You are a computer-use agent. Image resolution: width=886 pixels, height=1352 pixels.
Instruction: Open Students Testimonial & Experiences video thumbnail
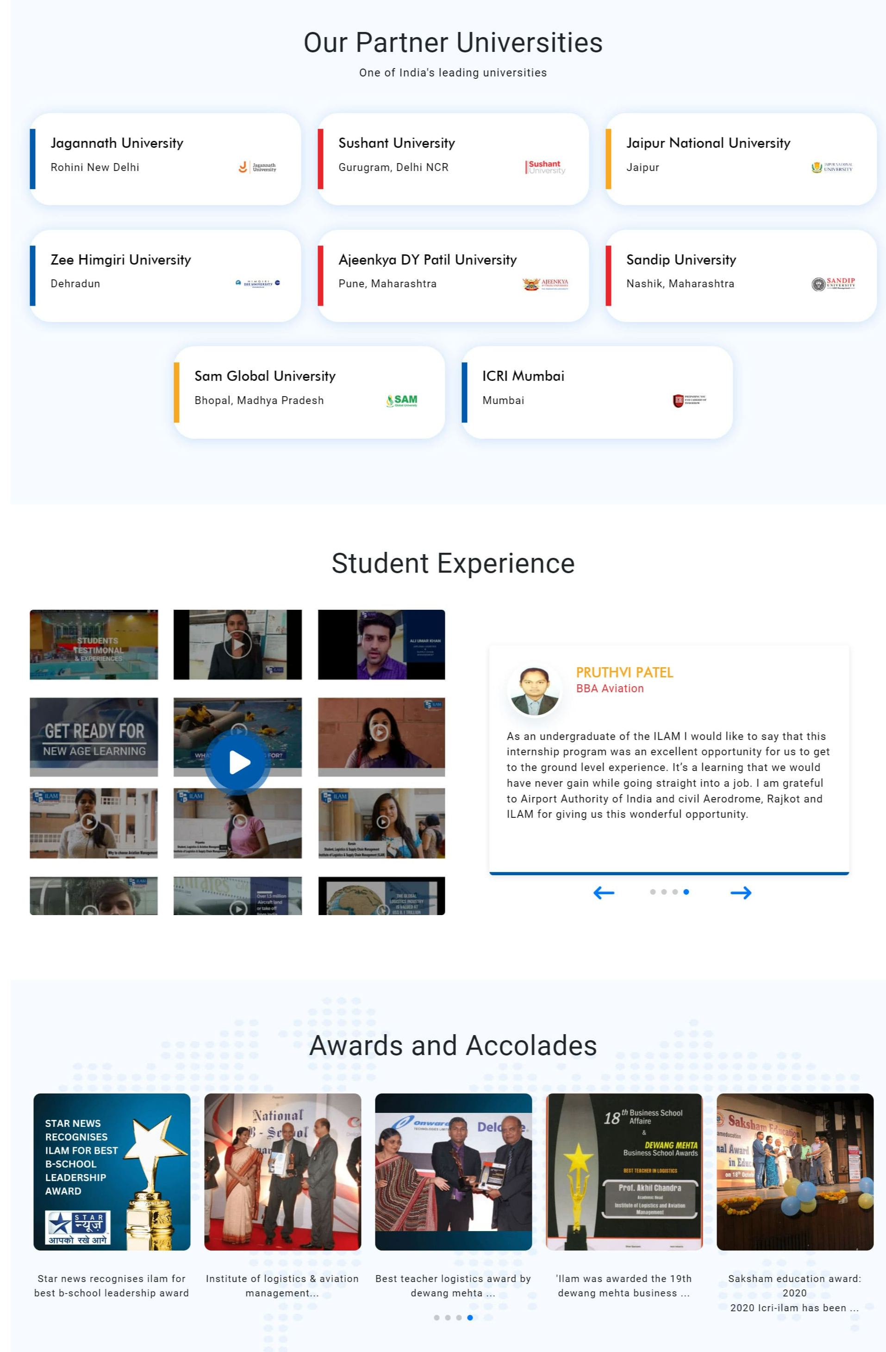pyautogui.click(x=94, y=645)
